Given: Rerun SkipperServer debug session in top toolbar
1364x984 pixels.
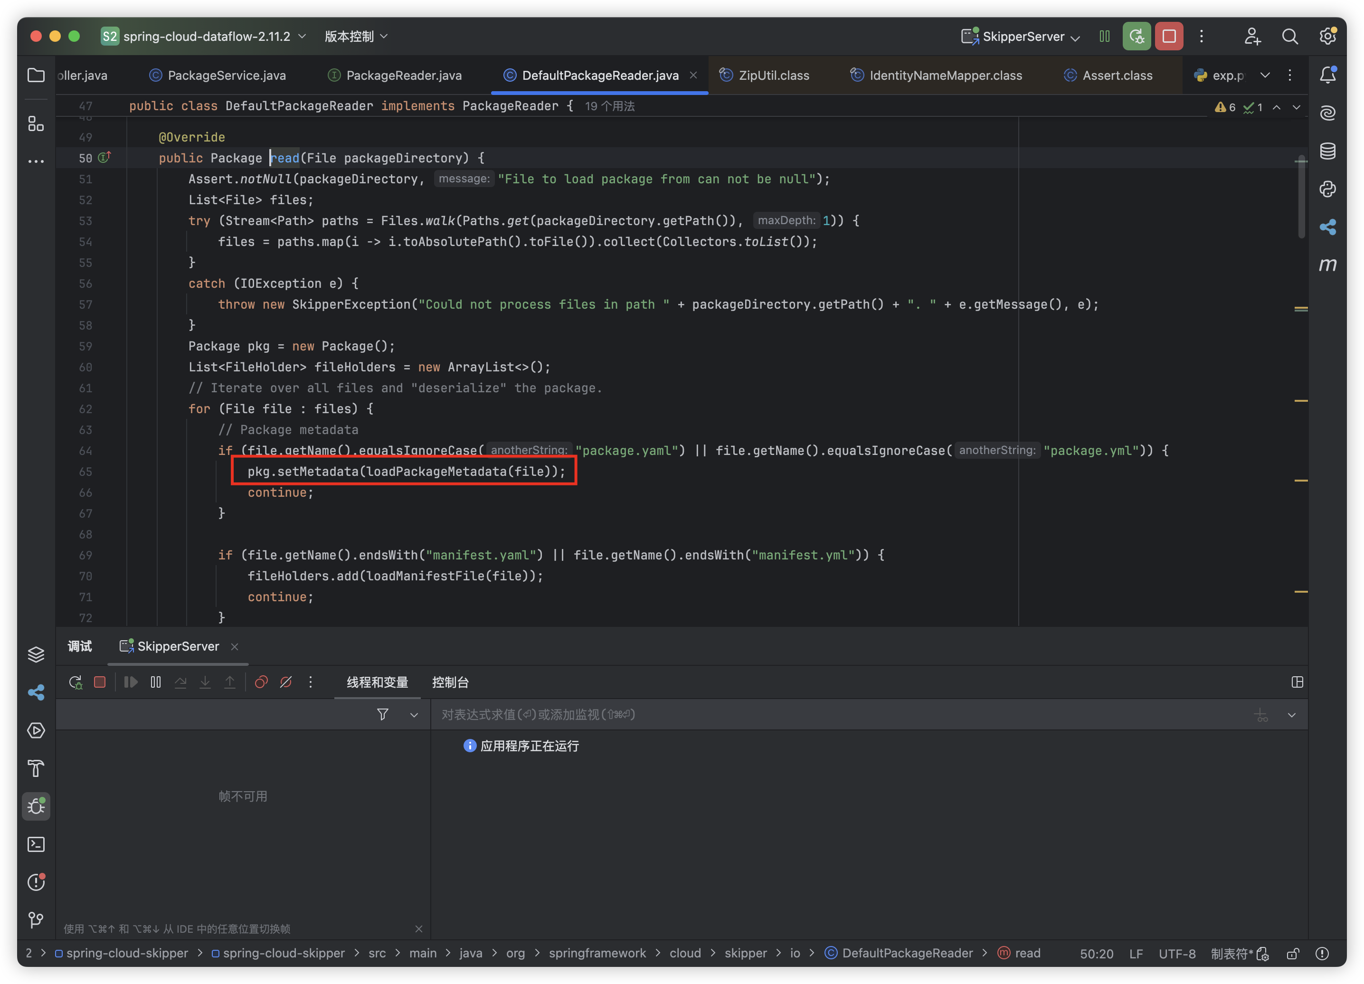Looking at the screenshot, I should click(1137, 37).
